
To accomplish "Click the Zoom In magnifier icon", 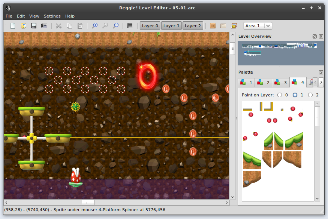I will pyautogui.click(x=95, y=26).
